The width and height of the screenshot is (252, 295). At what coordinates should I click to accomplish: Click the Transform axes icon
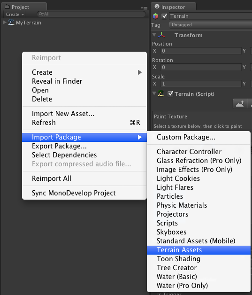tap(161, 35)
